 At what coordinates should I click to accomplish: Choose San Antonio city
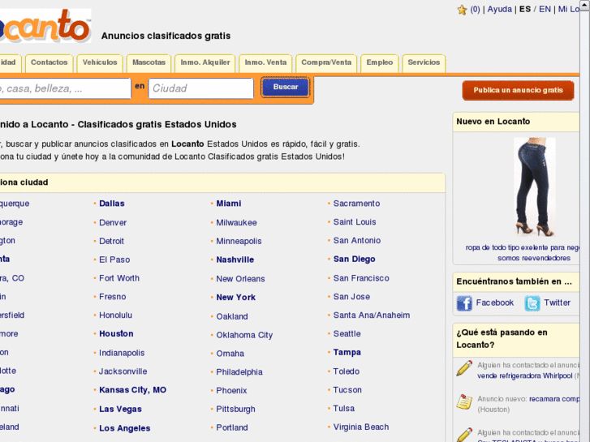click(x=357, y=241)
